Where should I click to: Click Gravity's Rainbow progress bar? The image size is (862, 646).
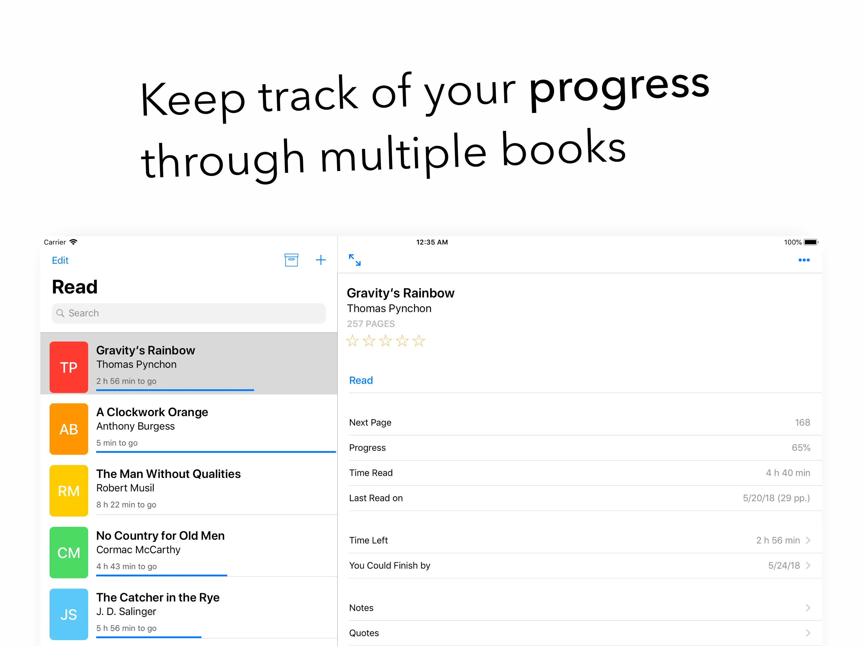[174, 390]
